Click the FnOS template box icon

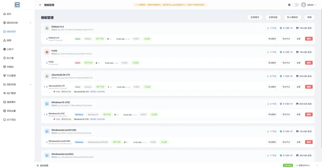(47, 52)
